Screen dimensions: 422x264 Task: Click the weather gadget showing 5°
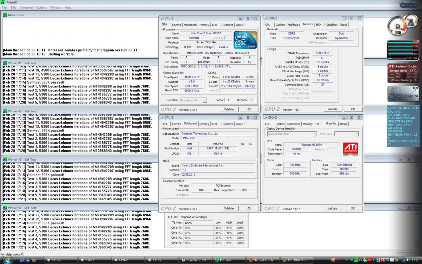403,94
